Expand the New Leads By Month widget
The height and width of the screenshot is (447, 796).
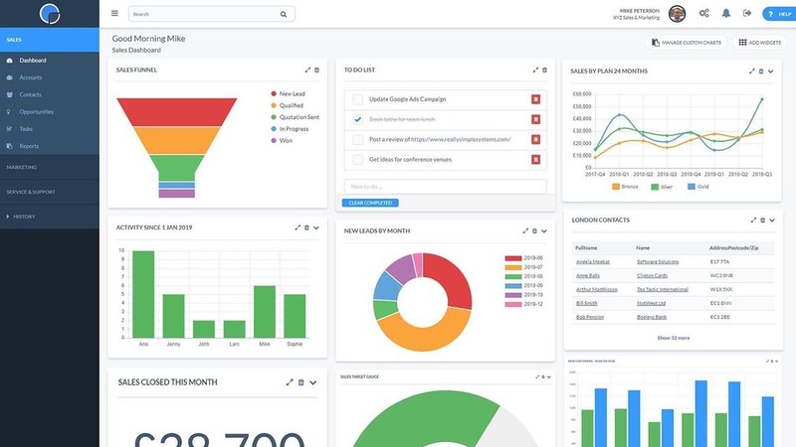click(525, 230)
